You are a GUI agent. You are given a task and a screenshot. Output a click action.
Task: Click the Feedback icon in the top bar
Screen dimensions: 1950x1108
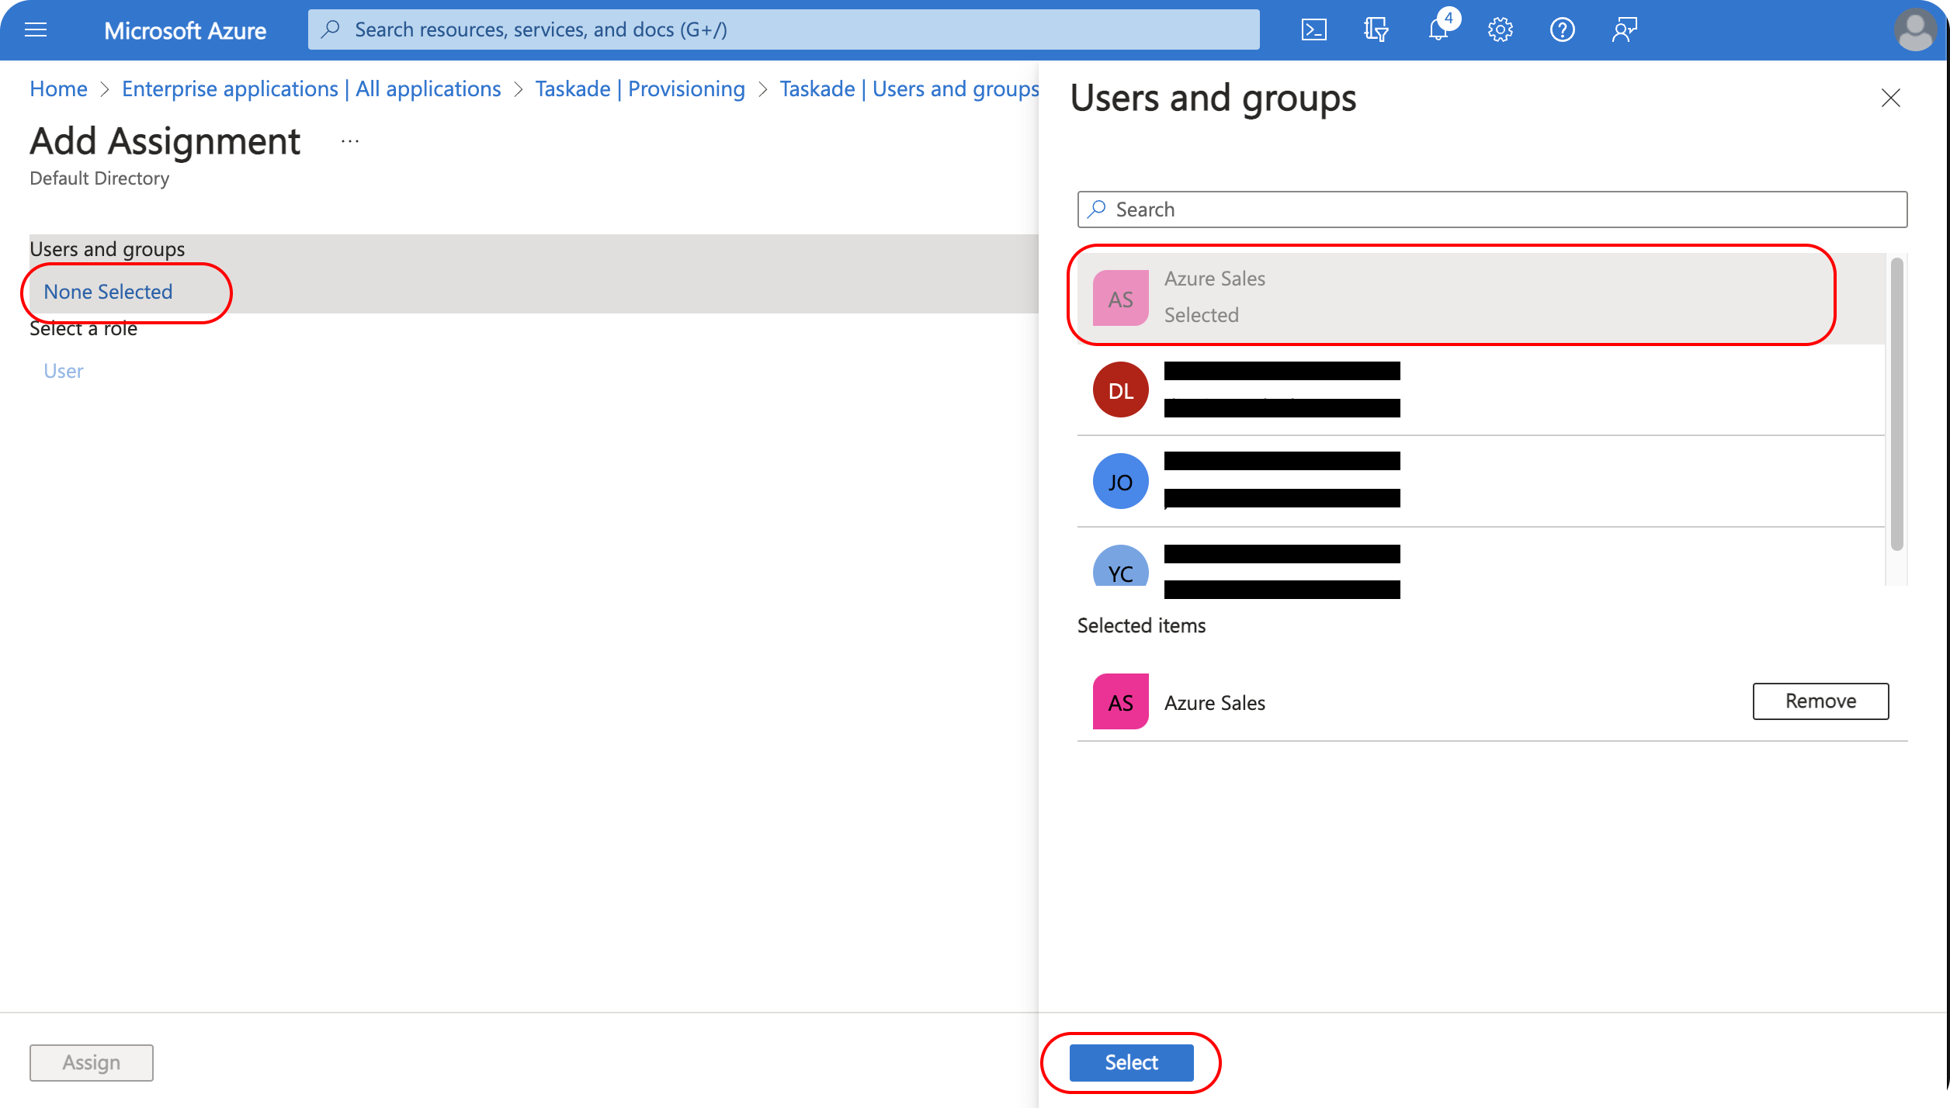[x=1624, y=30]
